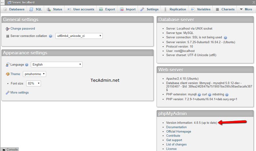Click the Theme palette icon
256x151 pixels.
click(x=8, y=74)
